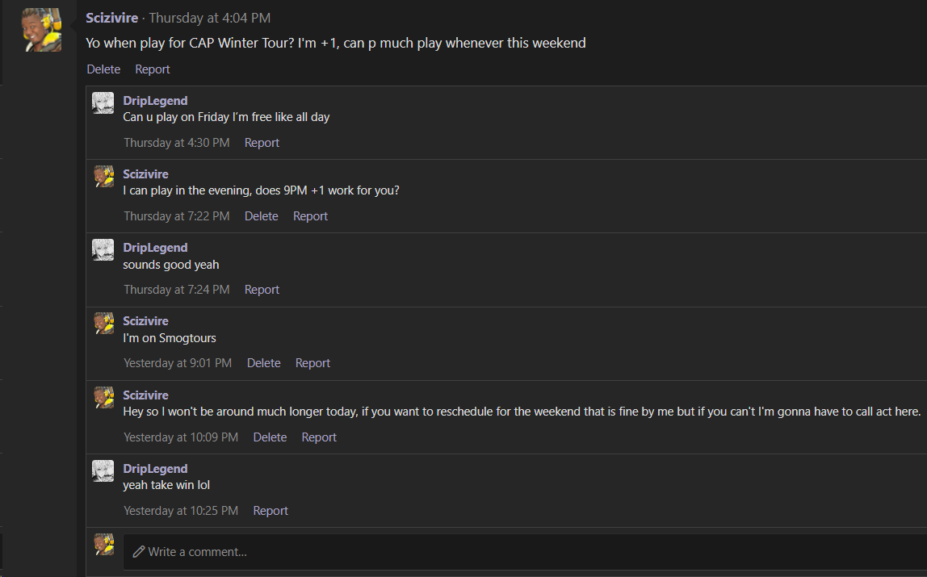927x577 pixels.
Task: Delete the 'I'm on Smogtours' comment
Action: coord(264,362)
